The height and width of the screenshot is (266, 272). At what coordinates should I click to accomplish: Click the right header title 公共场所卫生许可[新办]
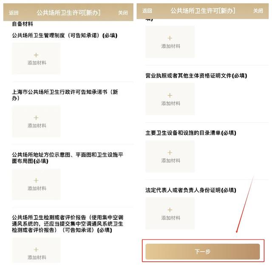[x=203, y=11]
